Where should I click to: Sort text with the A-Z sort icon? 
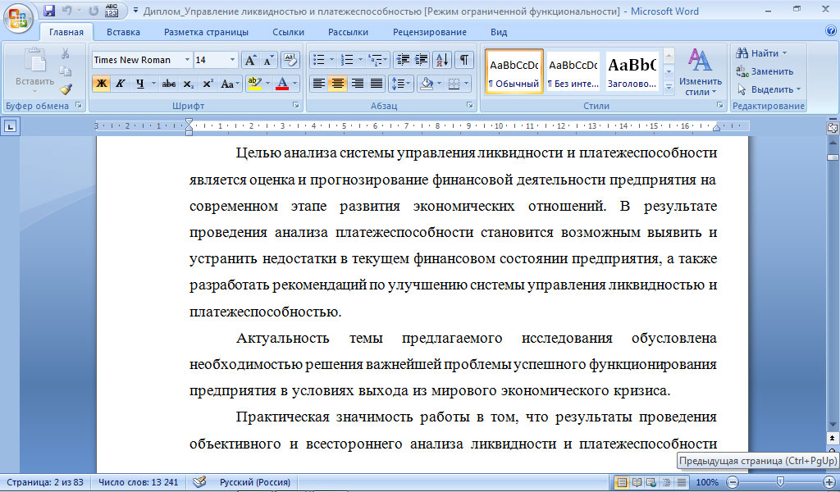(x=442, y=59)
